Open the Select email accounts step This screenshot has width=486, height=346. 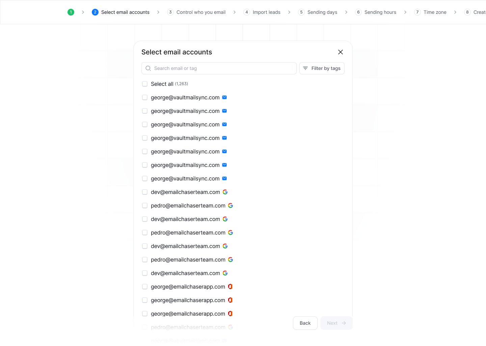click(x=121, y=12)
